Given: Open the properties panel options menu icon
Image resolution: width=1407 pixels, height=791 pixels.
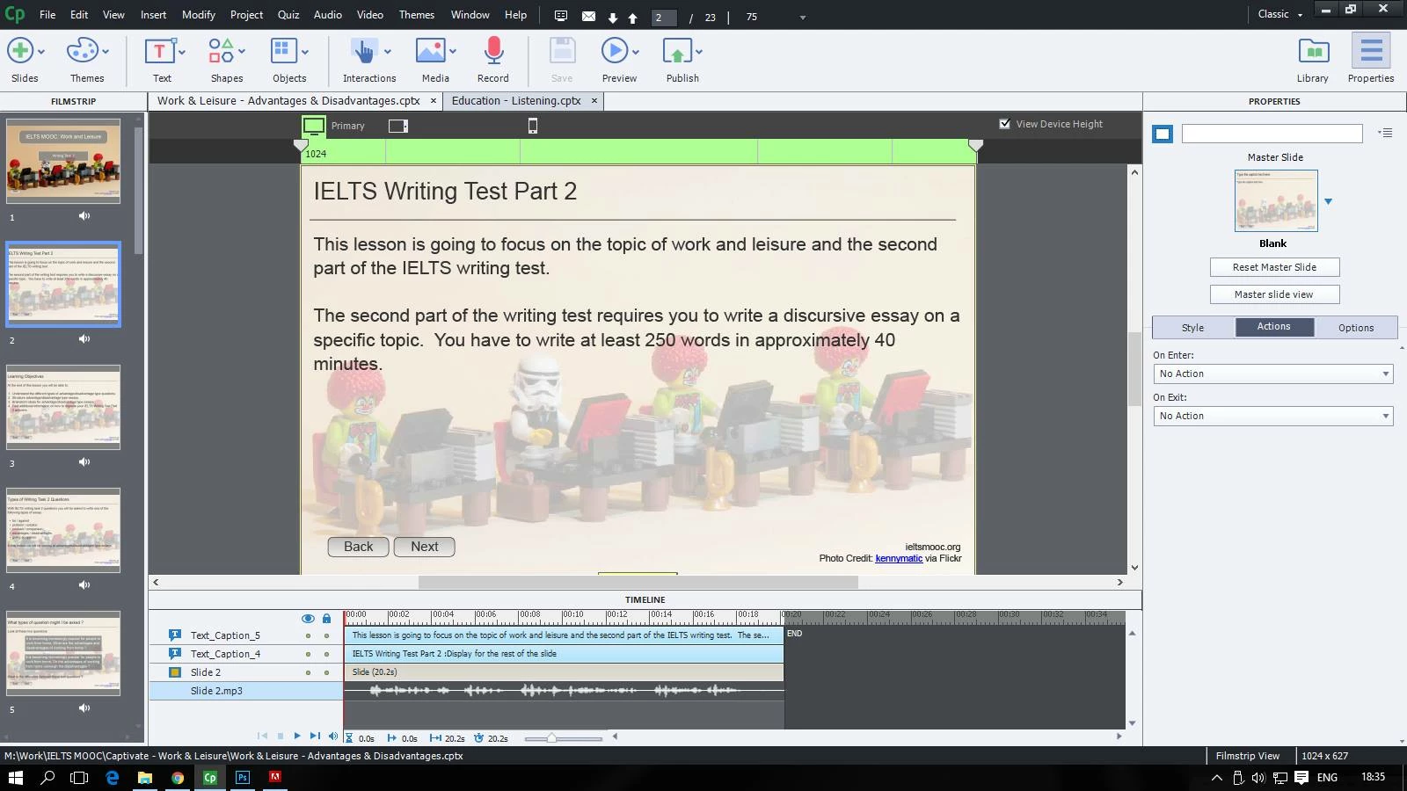Looking at the screenshot, I should [1386, 134].
